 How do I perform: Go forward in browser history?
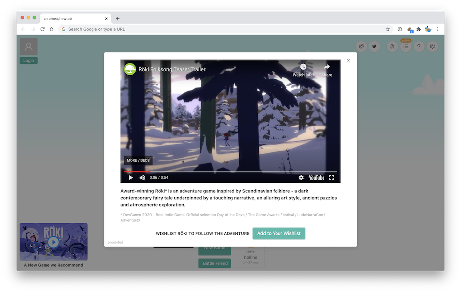[x=33, y=29]
